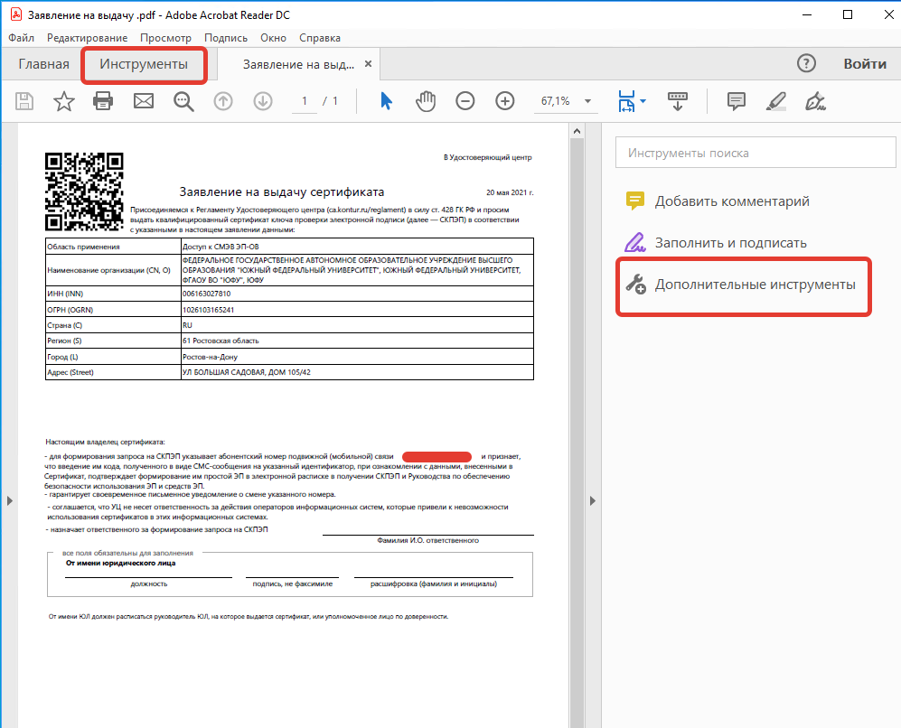The width and height of the screenshot is (901, 728).
Task: Click the Войти sign-in button
Action: pyautogui.click(x=865, y=64)
